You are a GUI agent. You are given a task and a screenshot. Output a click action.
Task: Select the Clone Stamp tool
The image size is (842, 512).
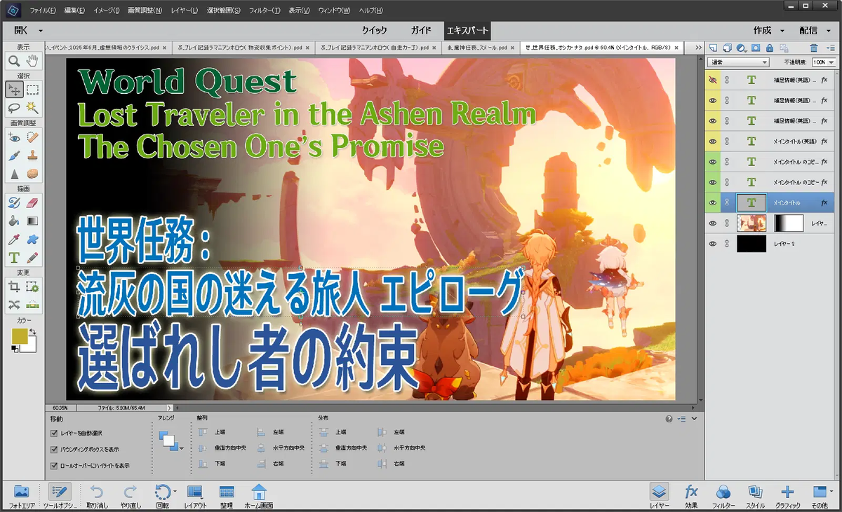coord(32,155)
